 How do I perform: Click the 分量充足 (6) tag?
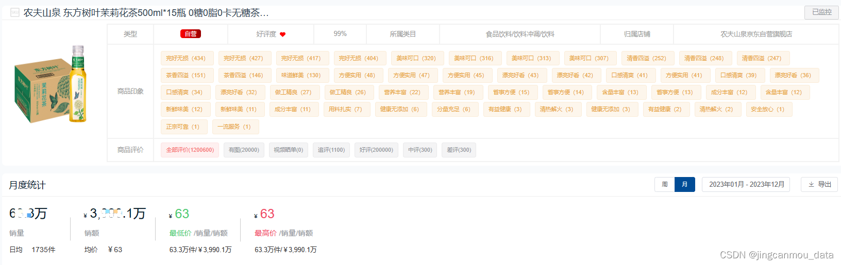455,109
